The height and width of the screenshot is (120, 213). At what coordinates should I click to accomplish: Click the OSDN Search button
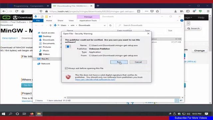tap(193, 28)
